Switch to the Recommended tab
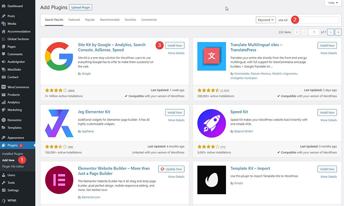 click(110, 20)
